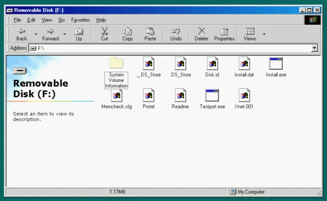Image resolution: width=327 pixels, height=201 pixels.
Task: Open the Address bar dropdown list
Action: pyautogui.click(x=315, y=48)
